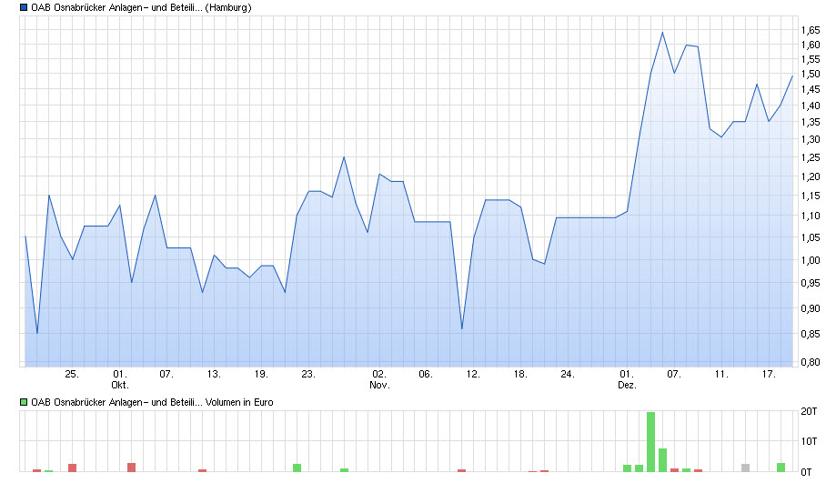Click the '23.' date label
Viewport: 836px width, 483px height.
click(308, 374)
